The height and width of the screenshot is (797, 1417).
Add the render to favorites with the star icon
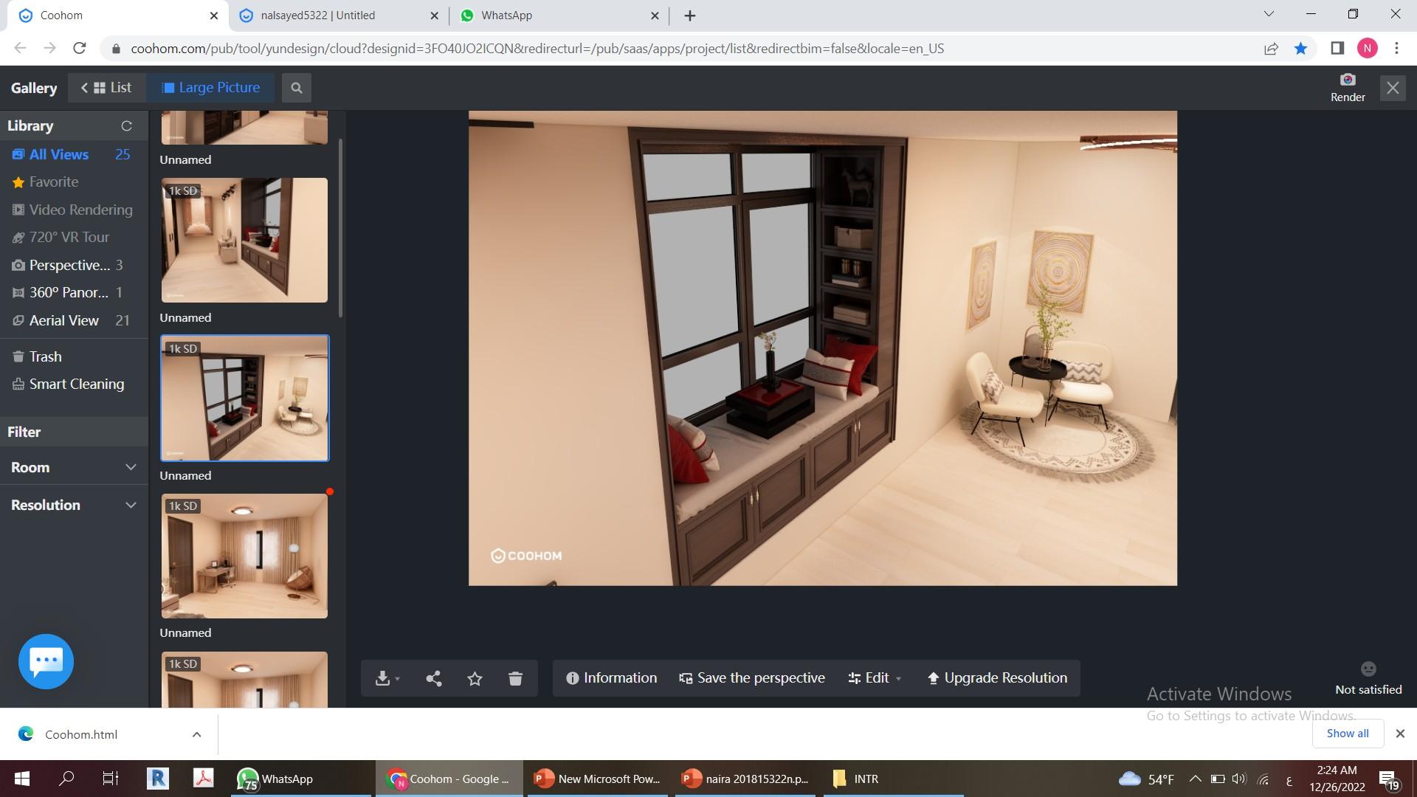pyautogui.click(x=475, y=678)
